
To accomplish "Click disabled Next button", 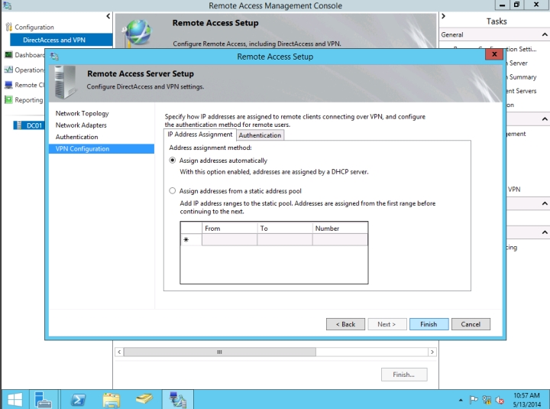I will (387, 324).
